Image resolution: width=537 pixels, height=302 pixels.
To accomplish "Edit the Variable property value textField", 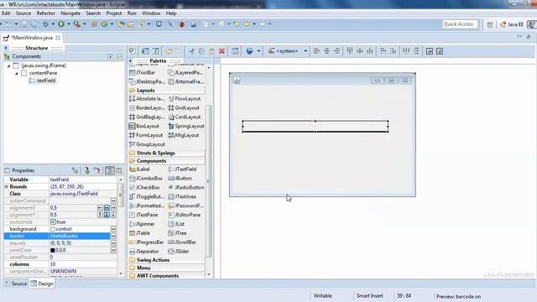I will coord(83,180).
